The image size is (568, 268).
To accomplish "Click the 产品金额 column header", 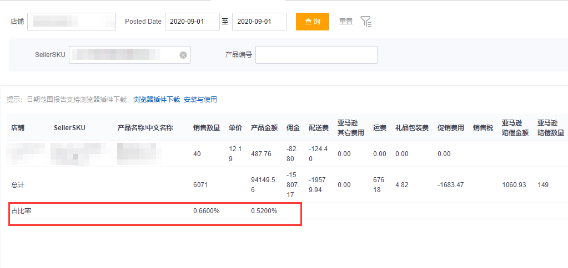I will 264,128.
